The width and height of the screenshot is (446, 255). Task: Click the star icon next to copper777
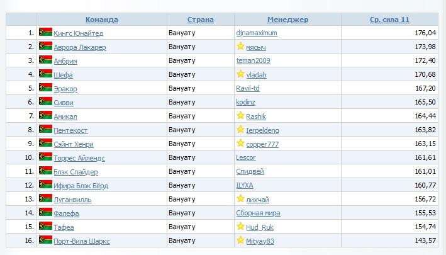tap(240, 143)
